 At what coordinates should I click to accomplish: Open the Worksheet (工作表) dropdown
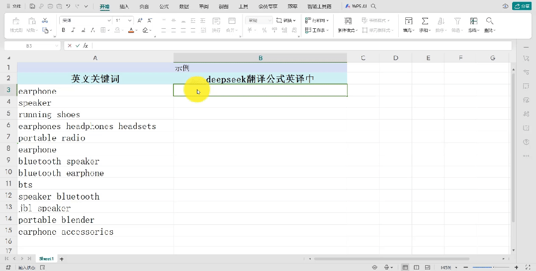[317, 30]
